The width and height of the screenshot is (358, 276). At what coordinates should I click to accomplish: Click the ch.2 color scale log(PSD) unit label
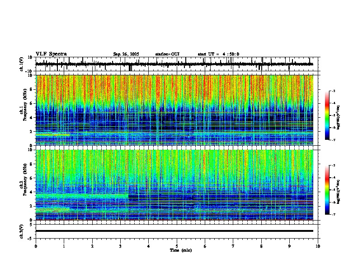[x=339, y=192]
